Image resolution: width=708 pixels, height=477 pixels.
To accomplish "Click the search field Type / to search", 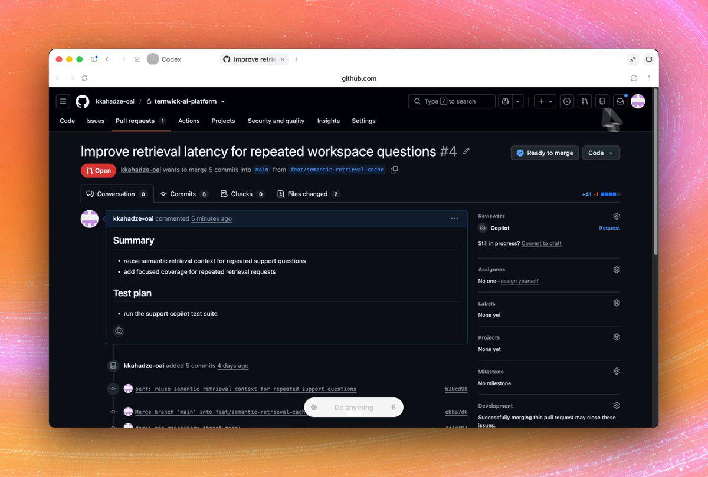I will point(452,101).
